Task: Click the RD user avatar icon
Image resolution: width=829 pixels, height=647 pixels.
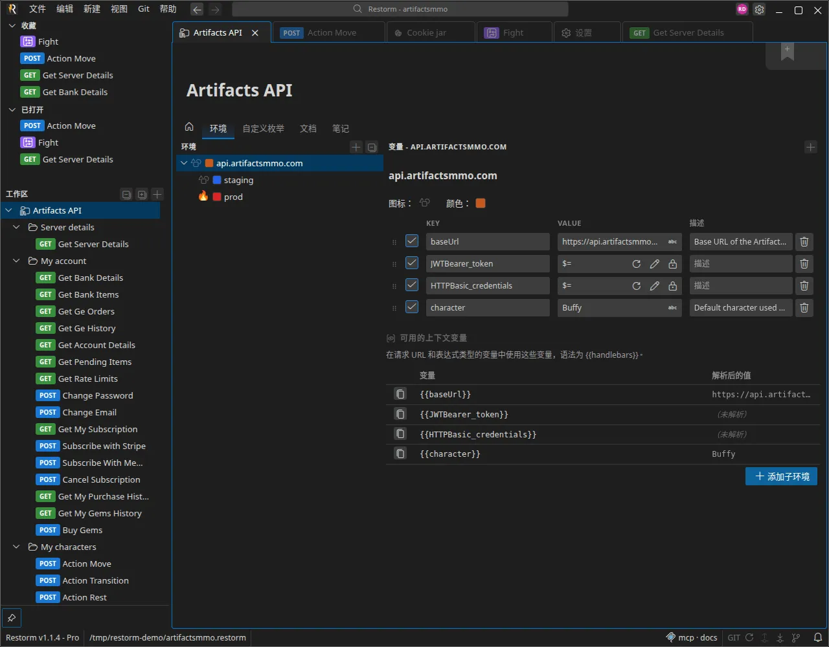Action: tap(742, 10)
